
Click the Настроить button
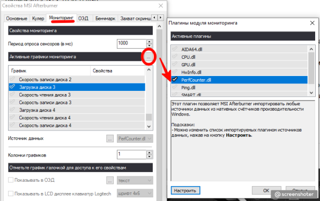[185, 190]
